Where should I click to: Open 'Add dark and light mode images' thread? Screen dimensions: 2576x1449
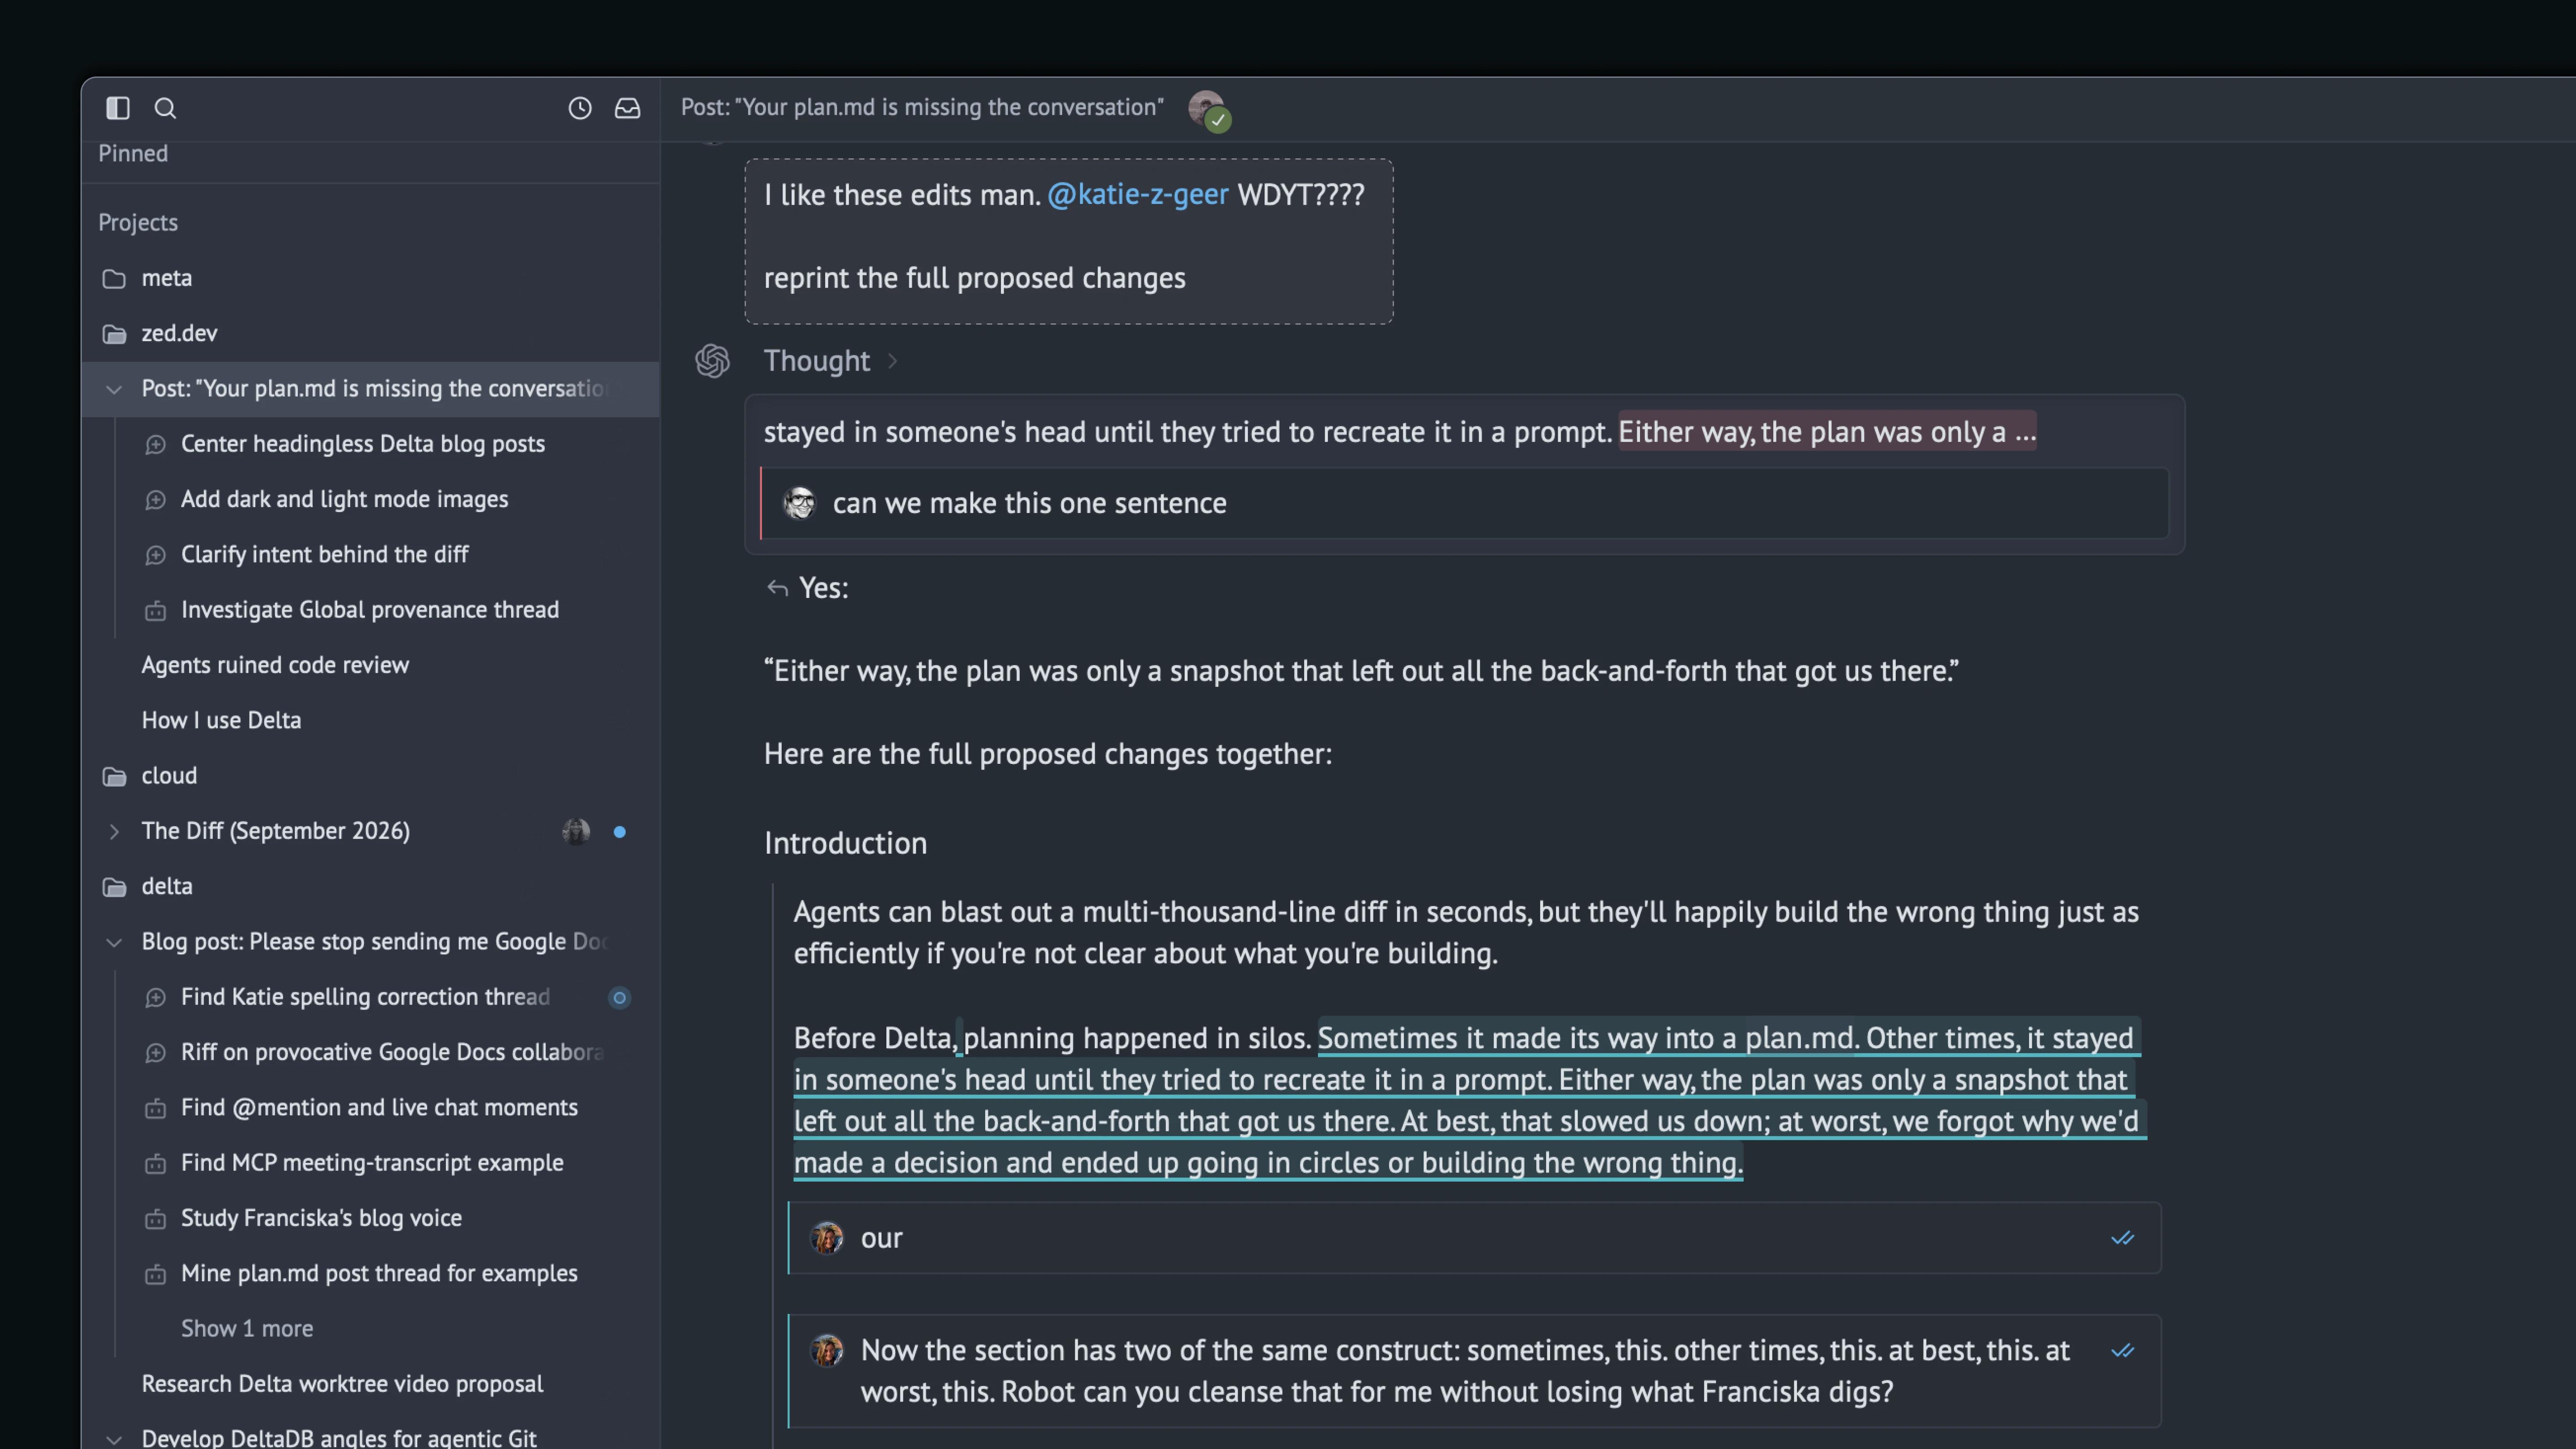pyautogui.click(x=344, y=499)
